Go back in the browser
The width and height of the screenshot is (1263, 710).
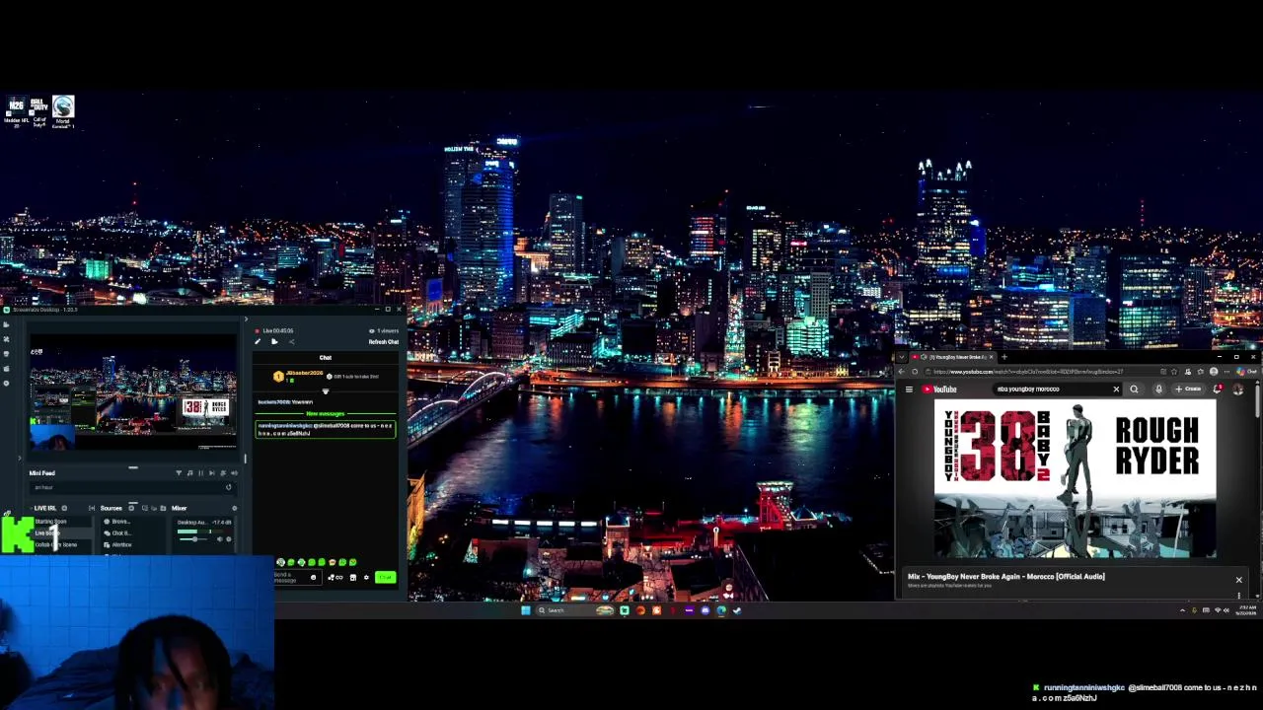pyautogui.click(x=901, y=372)
